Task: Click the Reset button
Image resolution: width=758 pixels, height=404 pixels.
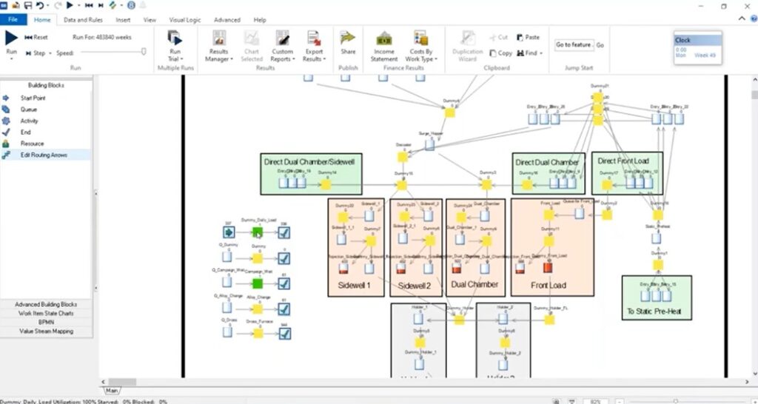Action: click(36, 37)
